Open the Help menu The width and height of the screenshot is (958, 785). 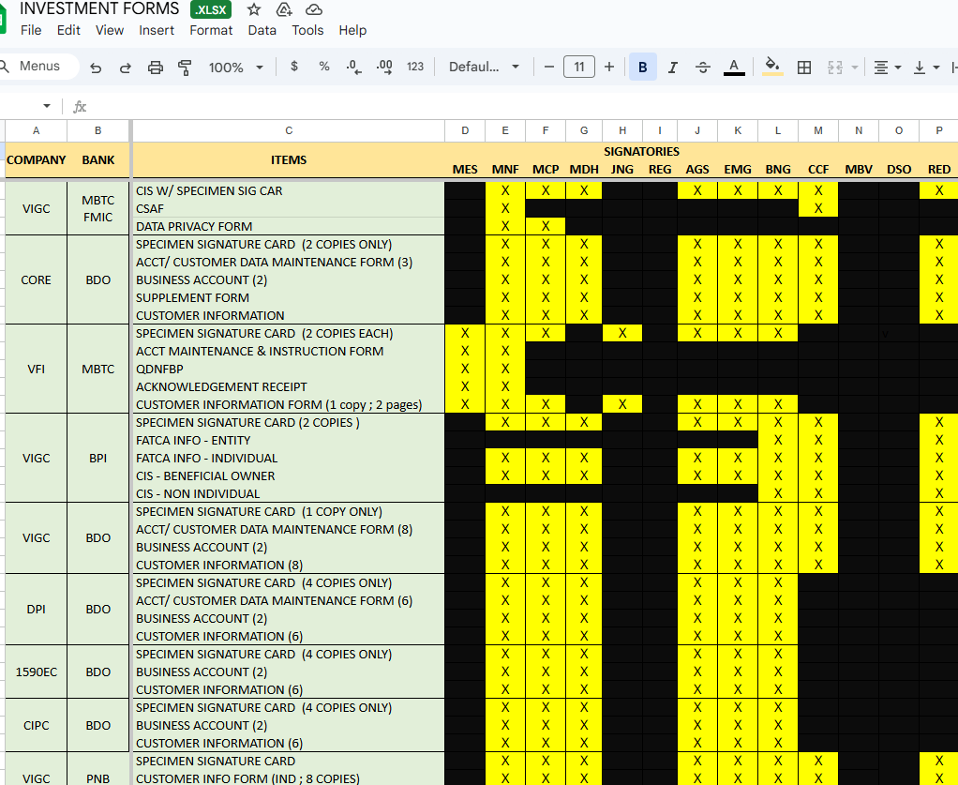click(x=352, y=30)
